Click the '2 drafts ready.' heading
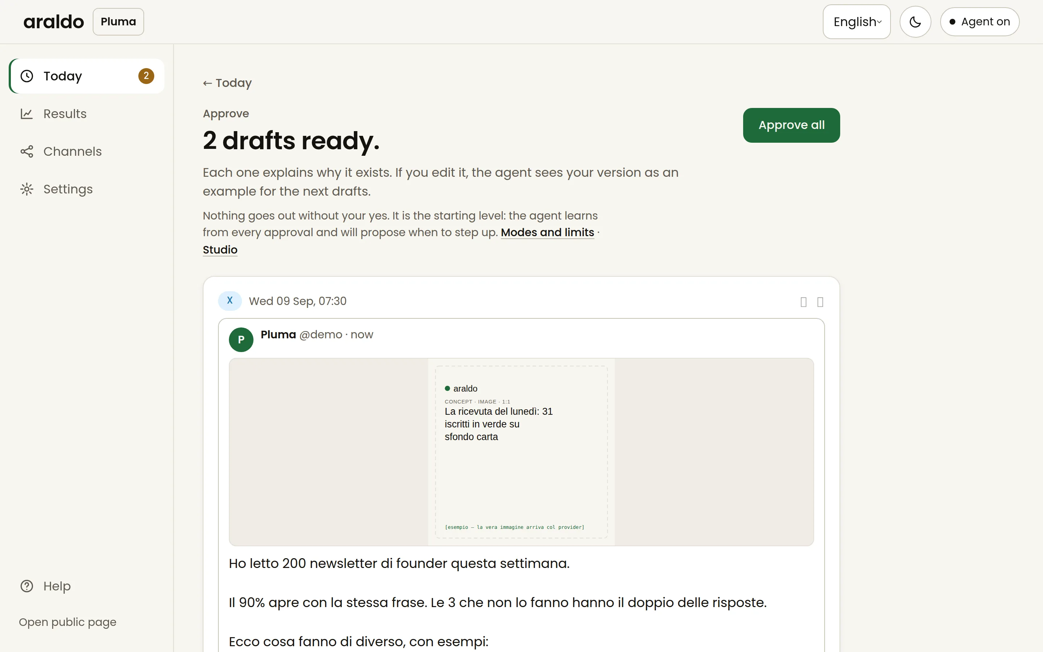This screenshot has width=1043, height=652. (291, 140)
